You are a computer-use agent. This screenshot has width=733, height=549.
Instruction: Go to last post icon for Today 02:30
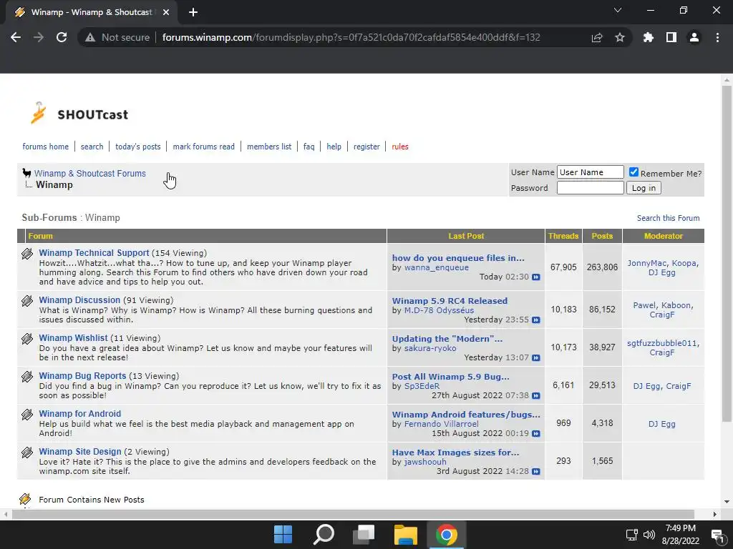tap(535, 277)
